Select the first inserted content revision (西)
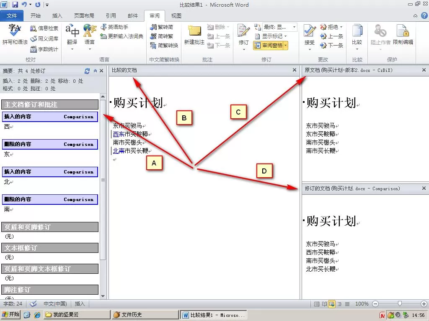This screenshot has width=429, height=321. tap(50, 117)
